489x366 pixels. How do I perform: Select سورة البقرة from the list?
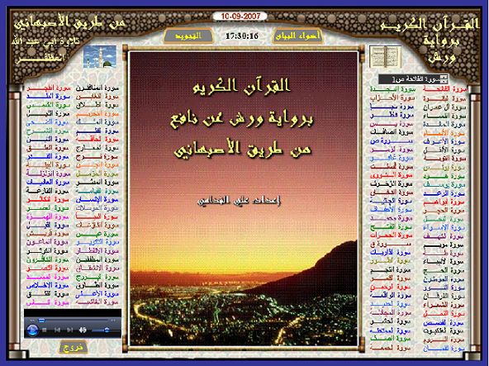pos(444,98)
